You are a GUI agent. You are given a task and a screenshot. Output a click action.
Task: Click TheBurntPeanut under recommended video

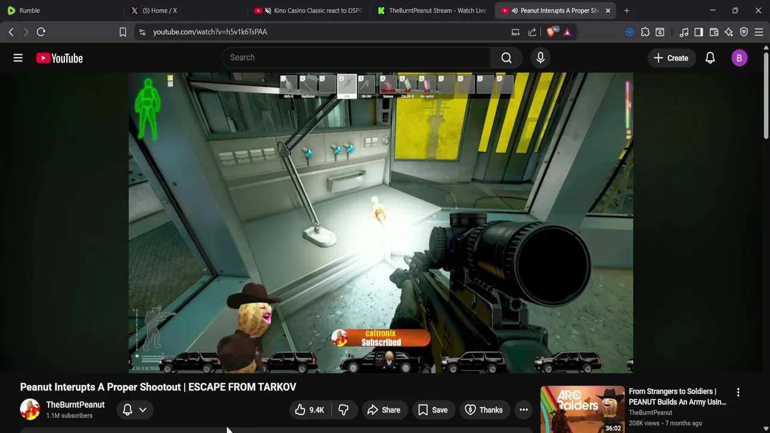[650, 413]
